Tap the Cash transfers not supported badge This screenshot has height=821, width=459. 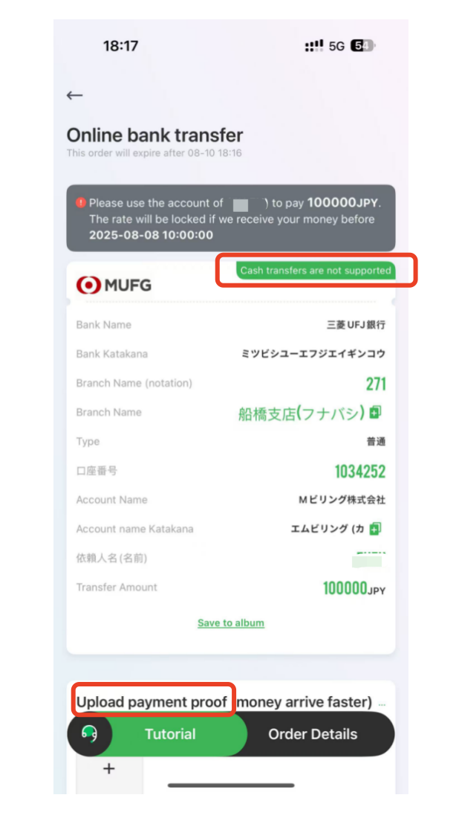point(315,271)
